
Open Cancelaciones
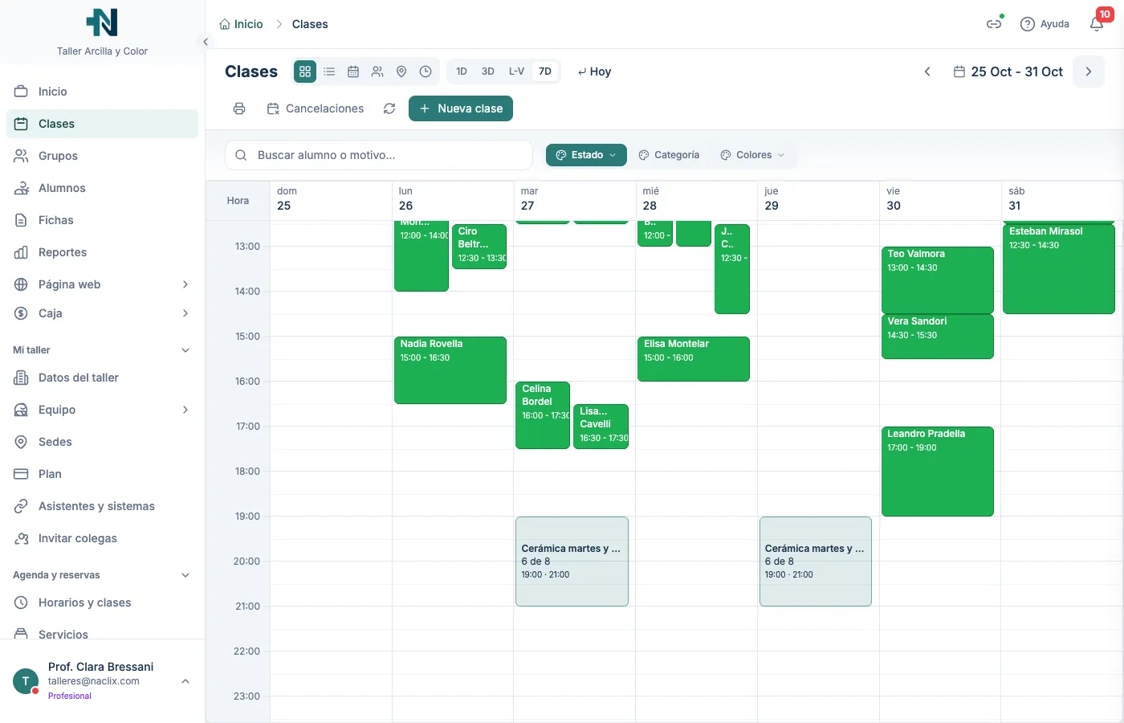tap(316, 108)
